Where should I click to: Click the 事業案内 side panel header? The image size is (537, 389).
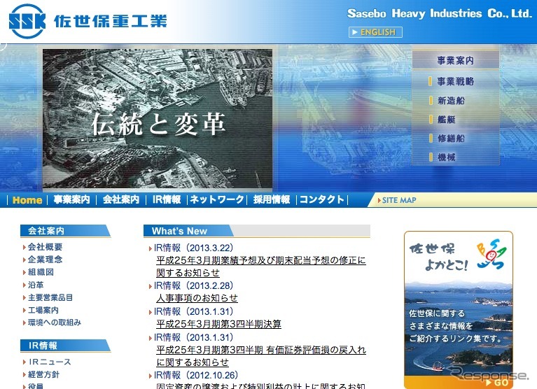[x=456, y=60]
